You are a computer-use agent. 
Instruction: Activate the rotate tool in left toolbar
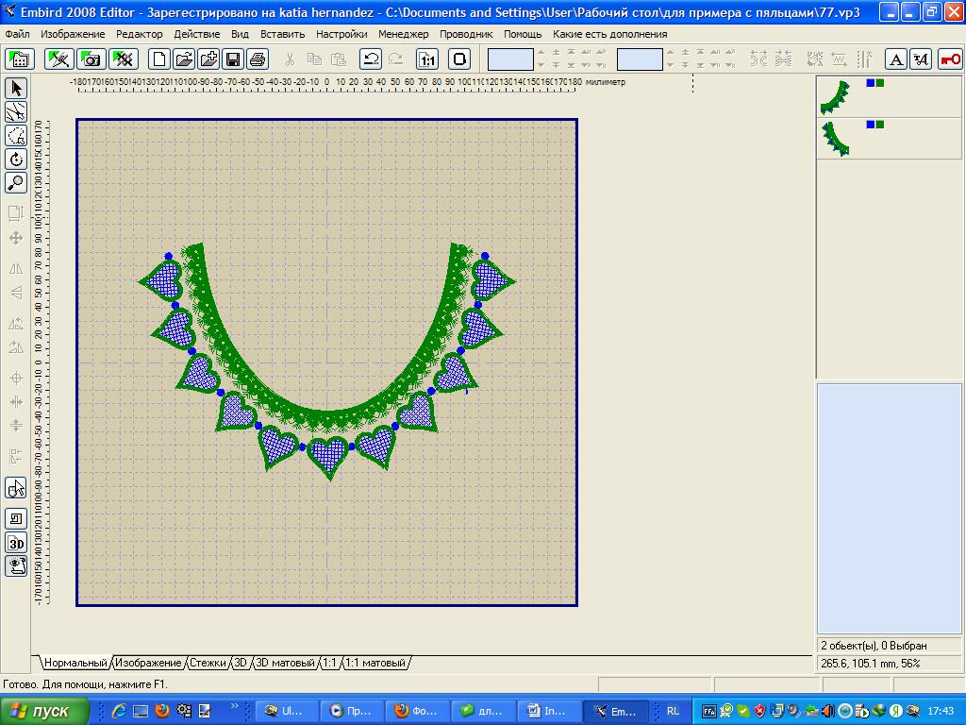(16, 160)
